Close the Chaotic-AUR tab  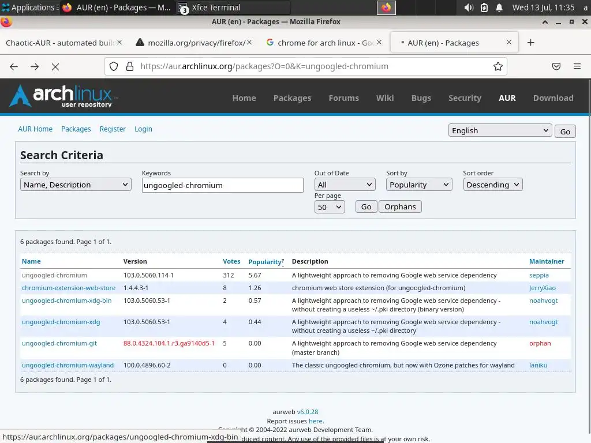tap(119, 43)
